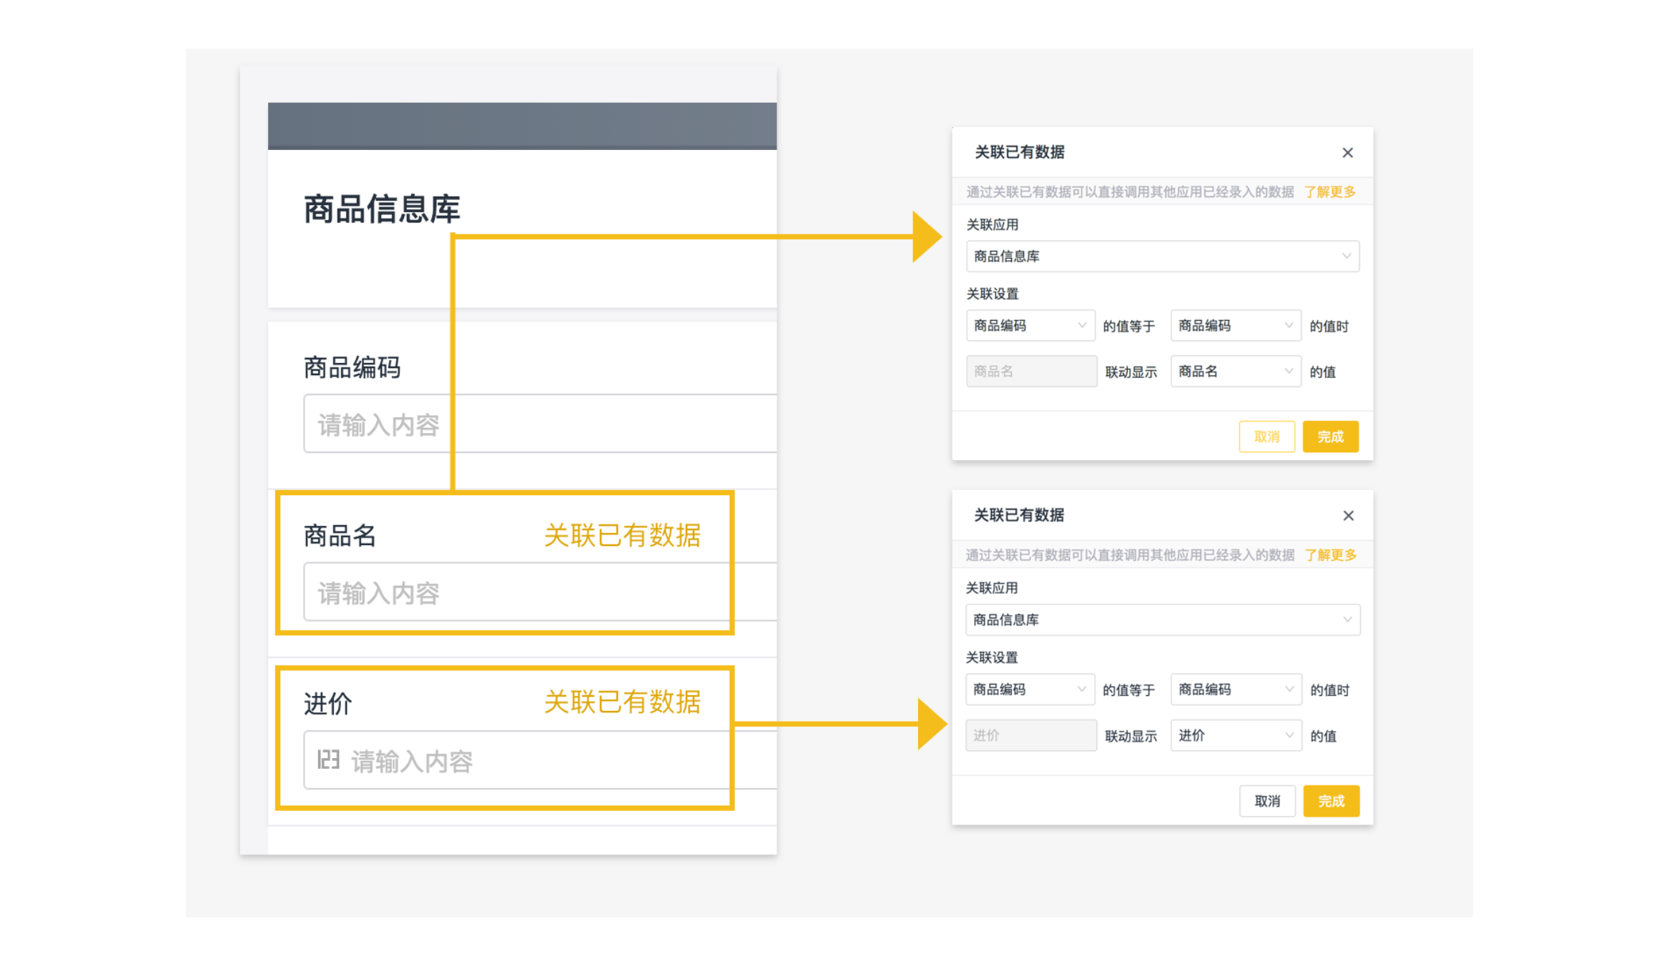Click the number icon in 进价 field
1659x966 pixels.
coord(328,760)
